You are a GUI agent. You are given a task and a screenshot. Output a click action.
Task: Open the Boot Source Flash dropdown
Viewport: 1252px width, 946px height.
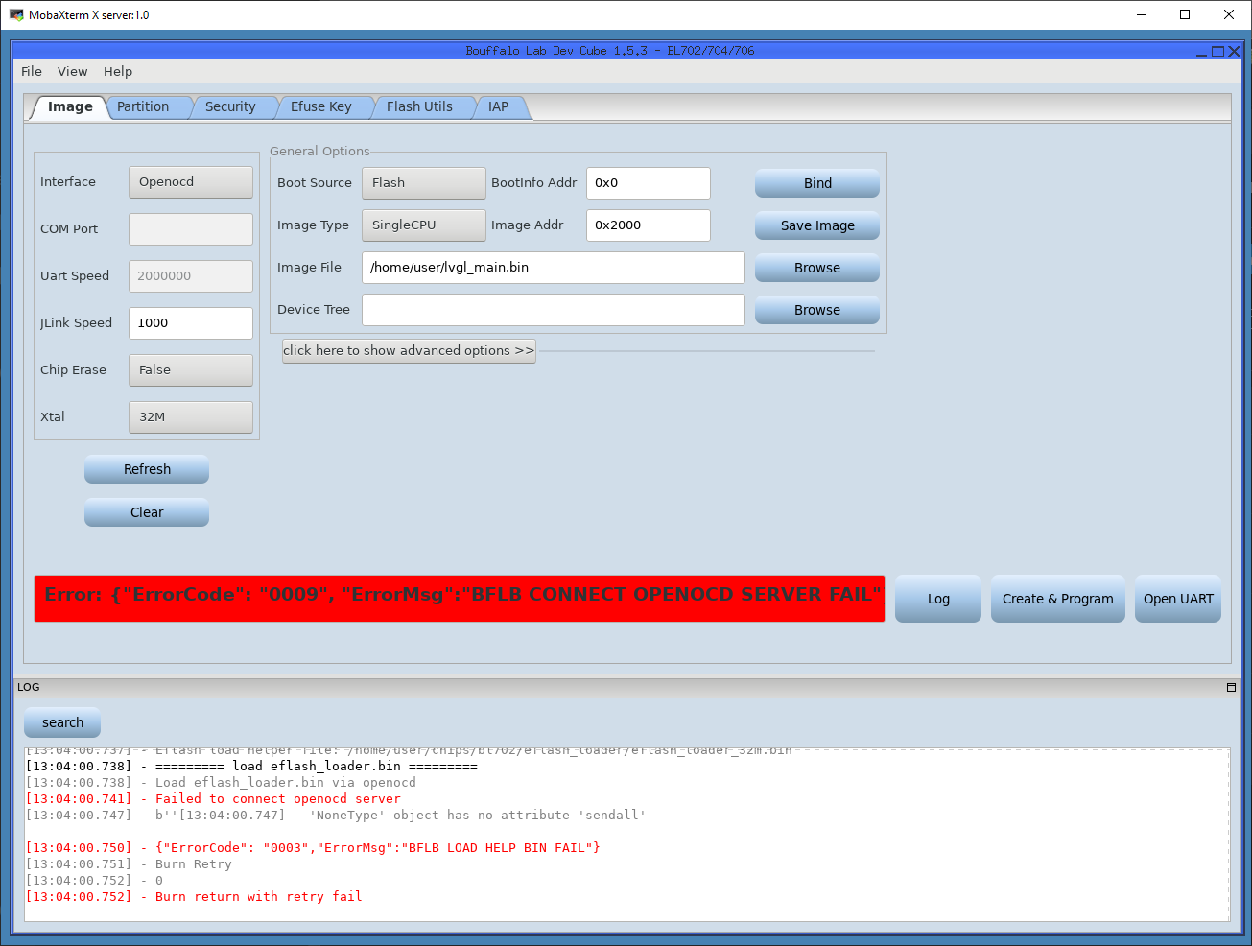pyautogui.click(x=423, y=183)
